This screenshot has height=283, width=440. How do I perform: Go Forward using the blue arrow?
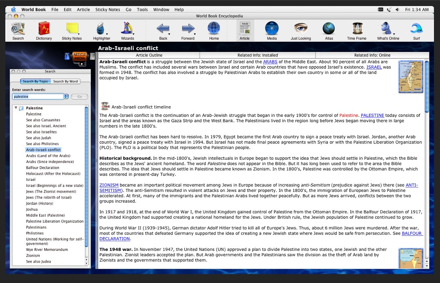[x=188, y=29]
